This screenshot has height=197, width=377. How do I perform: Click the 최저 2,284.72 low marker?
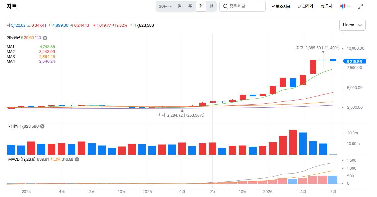click(x=181, y=115)
